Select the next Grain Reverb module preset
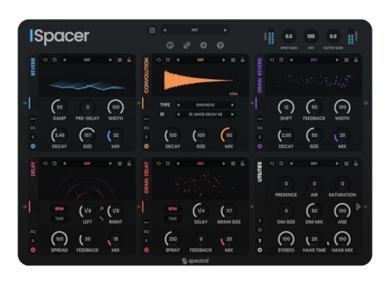Screen dimensions: 390x285 pos(337,60)
